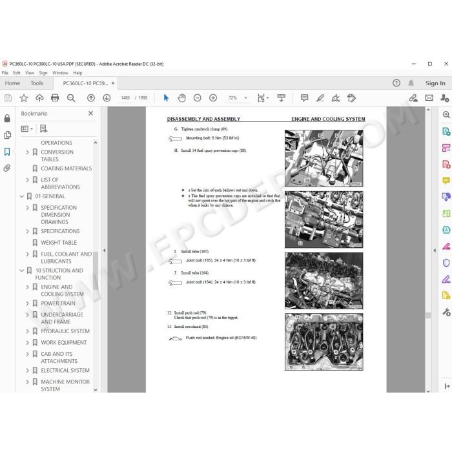This screenshot has height=452, width=452.
Task: Collapse the 01 GENERAL bookmark section
Action: [21, 196]
